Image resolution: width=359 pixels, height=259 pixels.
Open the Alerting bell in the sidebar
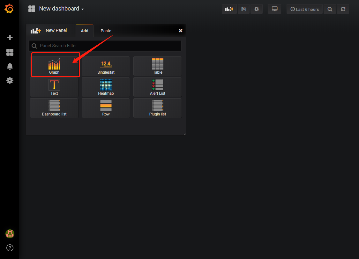(10, 67)
